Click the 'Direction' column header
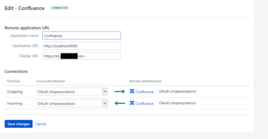 (x=14, y=81)
